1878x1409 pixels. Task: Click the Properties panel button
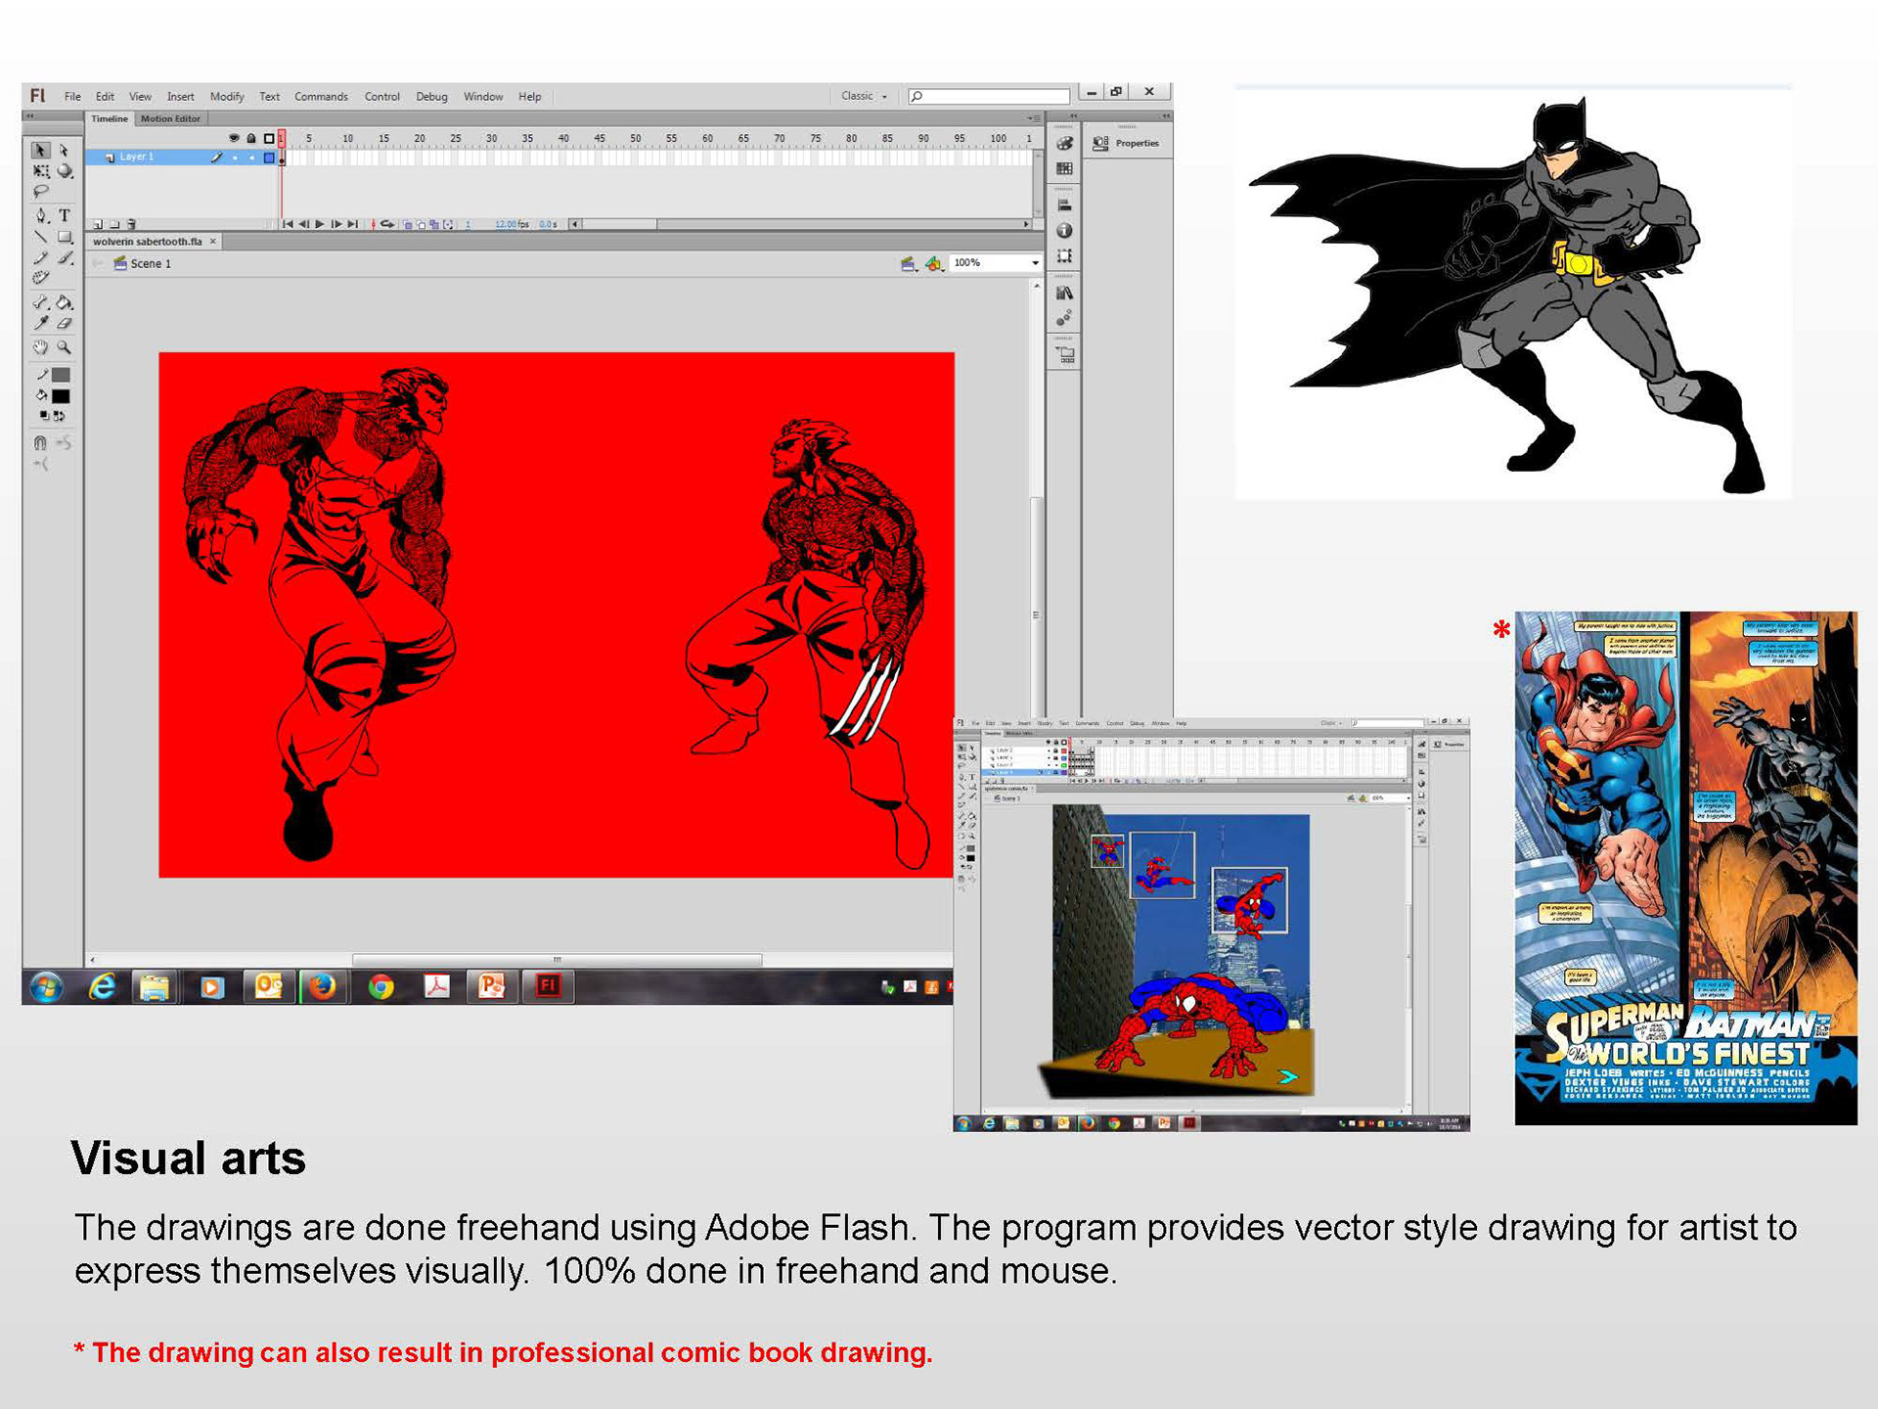[x=1126, y=143]
